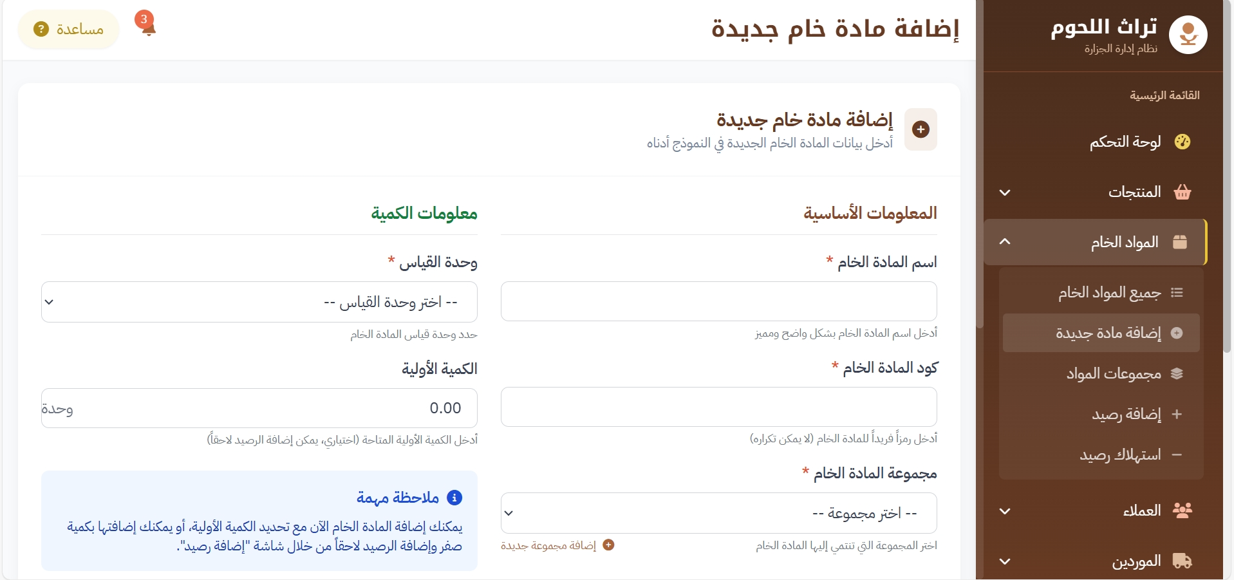Click the dashboard gauge icon
Image resolution: width=1234 pixels, height=580 pixels.
coord(1183,142)
